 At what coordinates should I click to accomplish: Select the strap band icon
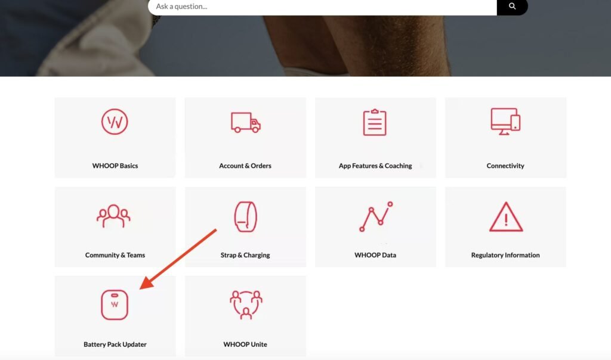click(x=245, y=217)
